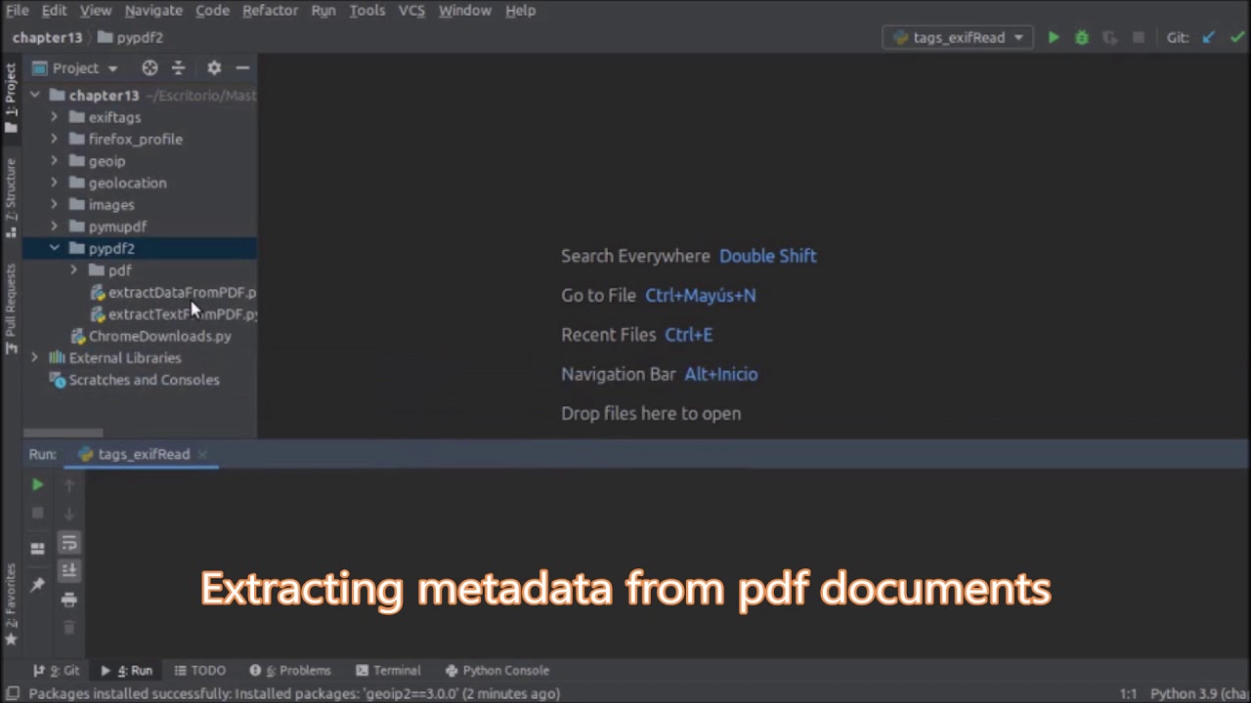The image size is (1251, 703).
Task: Click the restore layout icon in Run panel
Action: pyautogui.click(x=37, y=549)
